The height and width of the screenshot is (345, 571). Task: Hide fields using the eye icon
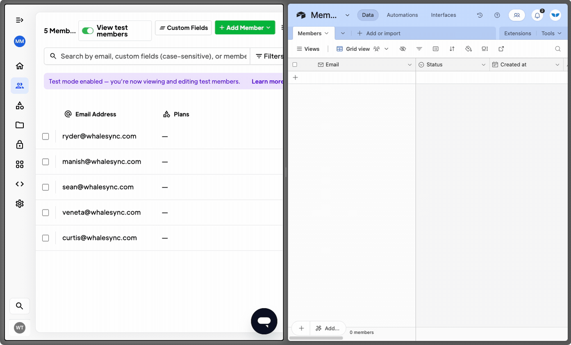click(x=403, y=49)
